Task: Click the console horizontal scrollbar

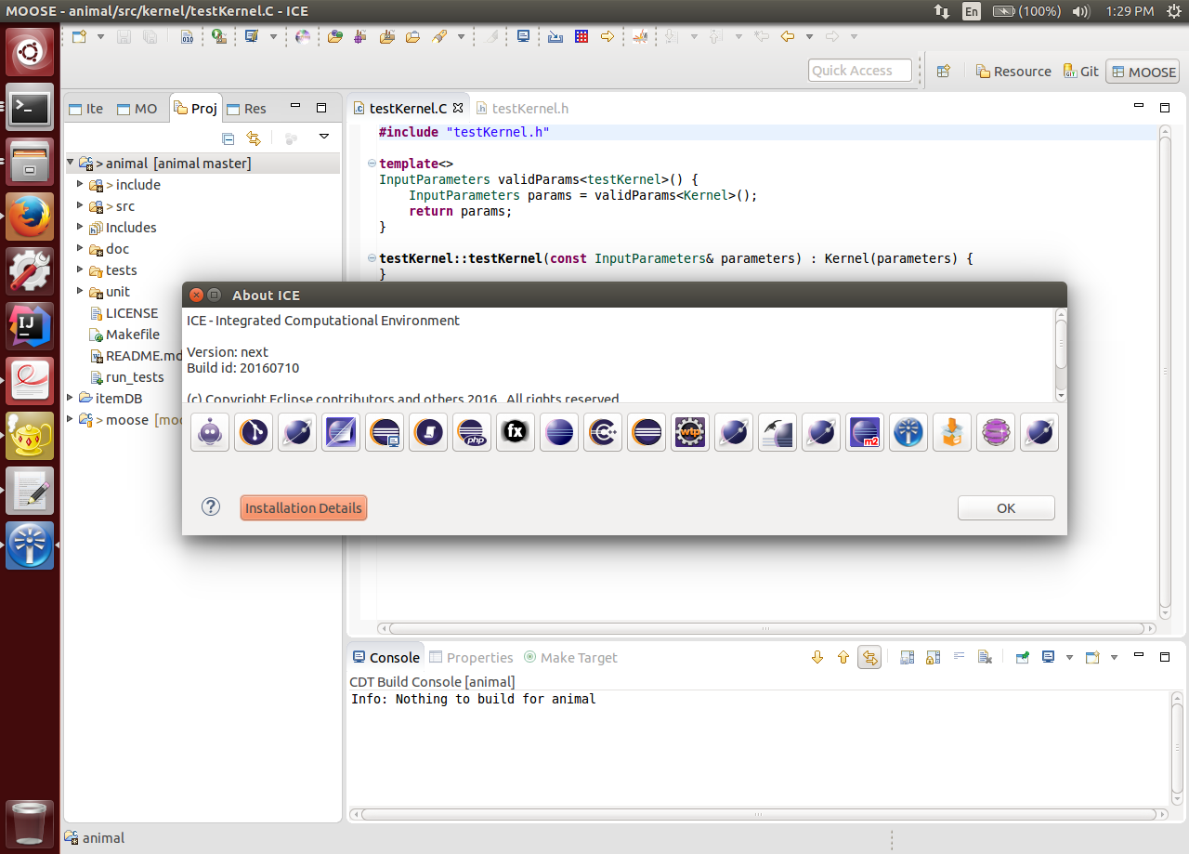Action: click(x=756, y=814)
